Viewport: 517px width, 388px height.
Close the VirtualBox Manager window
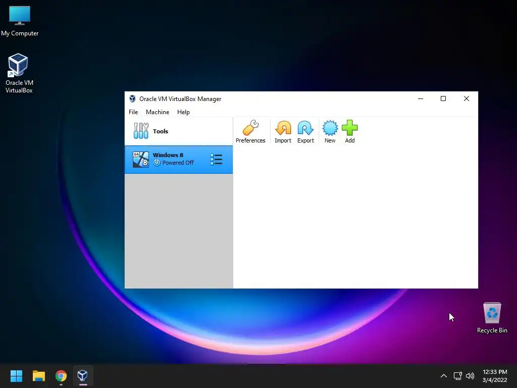(466, 99)
